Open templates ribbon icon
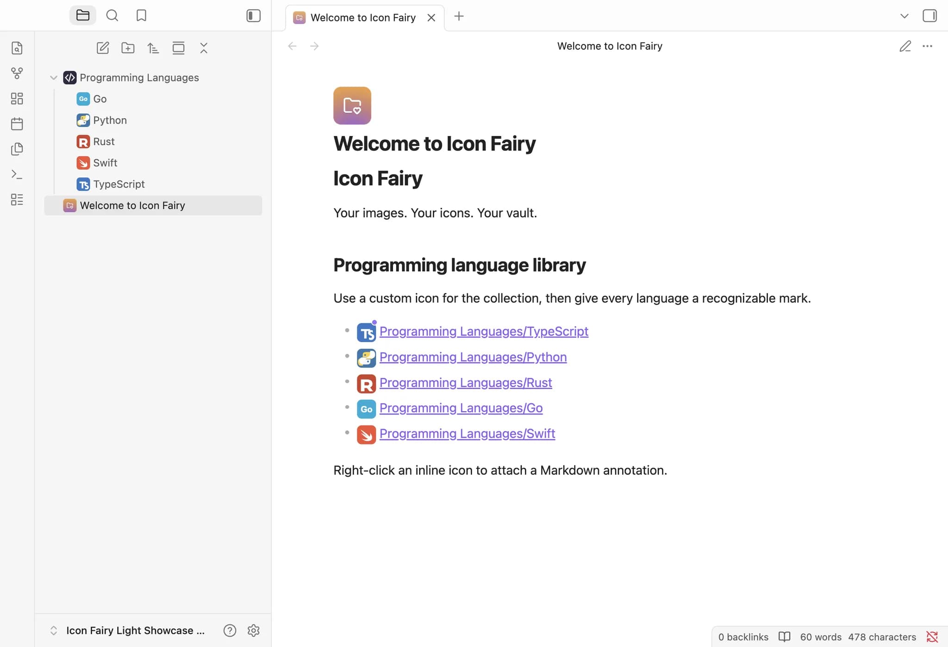The height and width of the screenshot is (647, 948). [x=17, y=149]
